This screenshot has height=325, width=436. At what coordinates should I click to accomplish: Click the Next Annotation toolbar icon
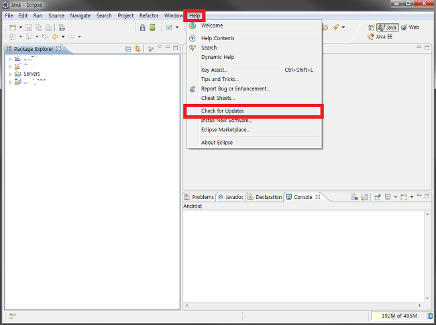click(13, 36)
